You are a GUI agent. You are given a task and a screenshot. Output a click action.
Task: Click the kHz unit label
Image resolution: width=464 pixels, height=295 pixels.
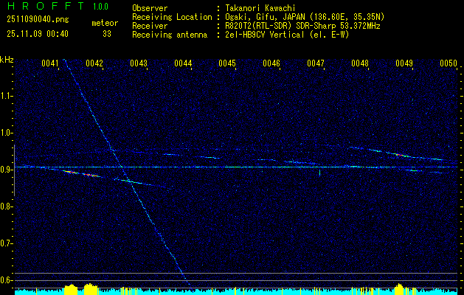pyautogui.click(x=7, y=60)
